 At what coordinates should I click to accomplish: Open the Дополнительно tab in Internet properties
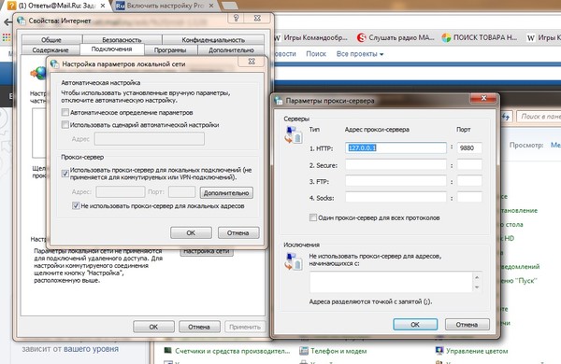[231, 50]
